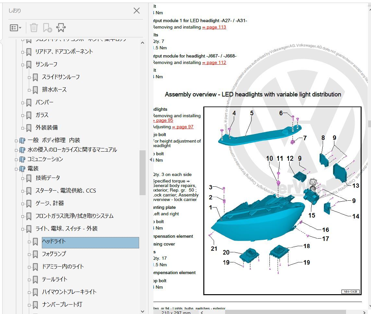Collapse navigation pane with left arrow handle

[151, 160]
